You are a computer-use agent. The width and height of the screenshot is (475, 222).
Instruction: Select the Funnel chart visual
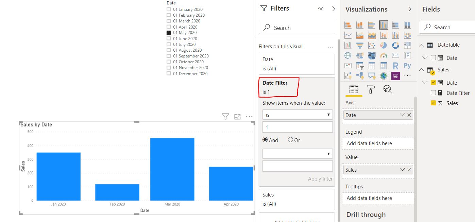pyautogui.click(x=360, y=45)
